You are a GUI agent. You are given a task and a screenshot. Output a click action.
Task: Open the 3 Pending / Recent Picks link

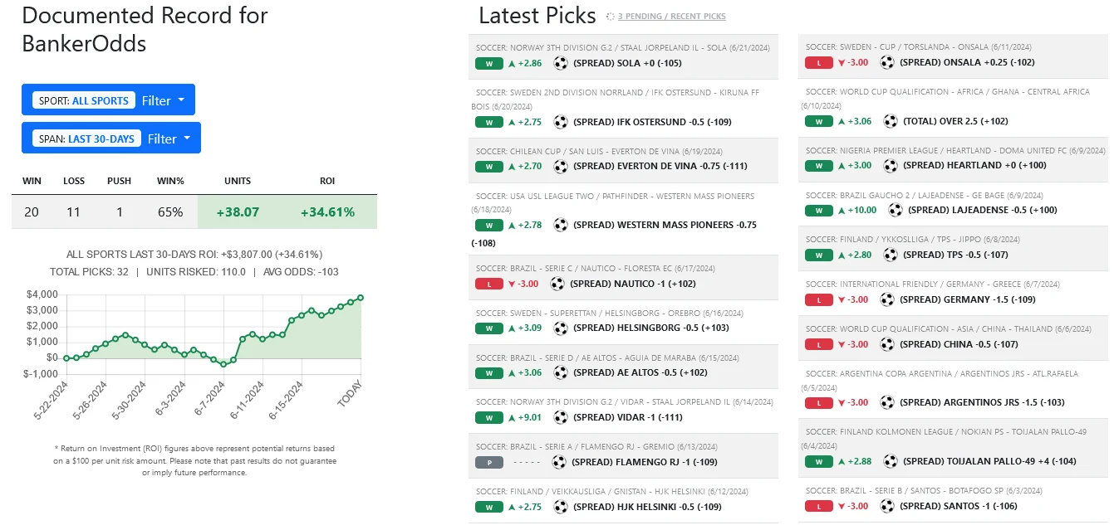click(x=671, y=17)
